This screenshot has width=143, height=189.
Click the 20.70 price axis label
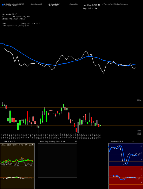click(139, 100)
